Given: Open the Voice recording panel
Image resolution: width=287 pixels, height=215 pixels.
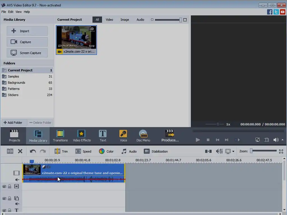Looking at the screenshot, I should [123, 136].
